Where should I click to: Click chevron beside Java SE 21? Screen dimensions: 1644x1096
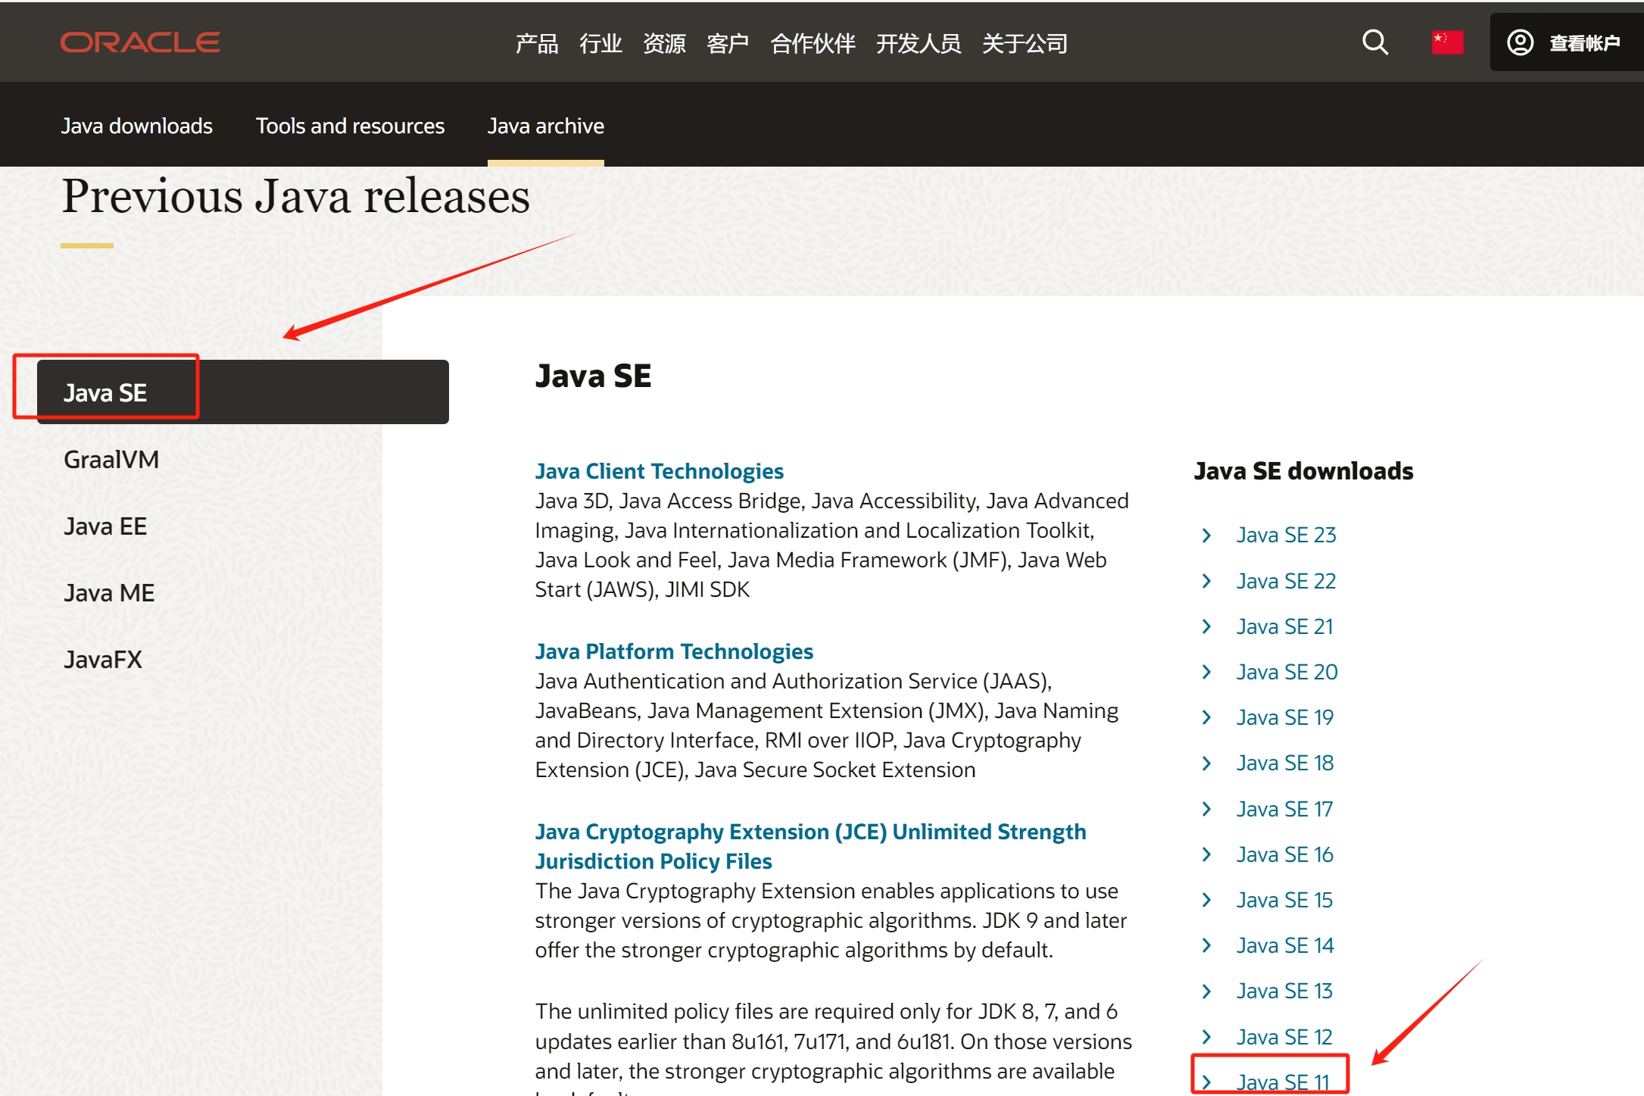(x=1206, y=626)
